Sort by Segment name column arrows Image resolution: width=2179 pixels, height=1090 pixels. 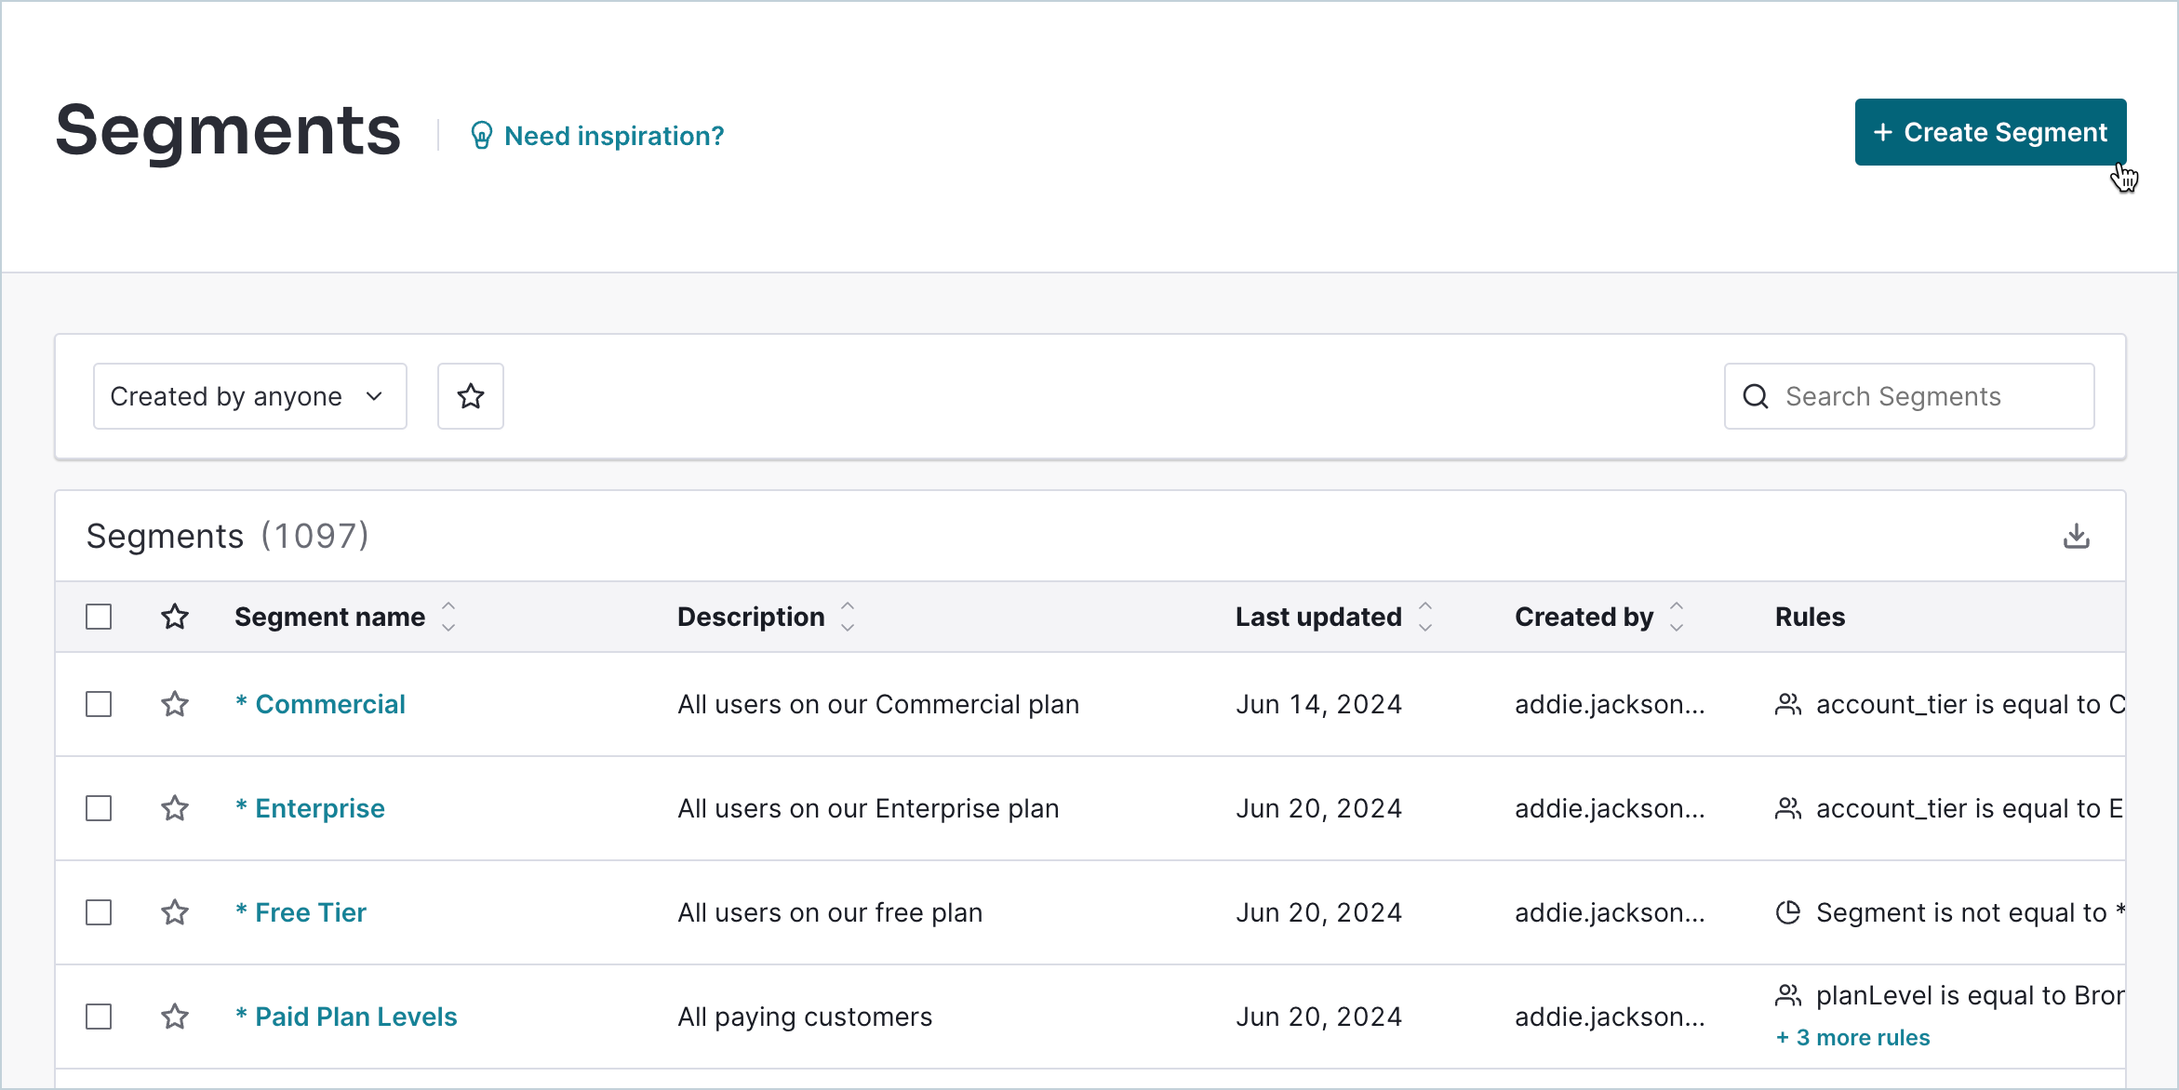[x=448, y=617]
